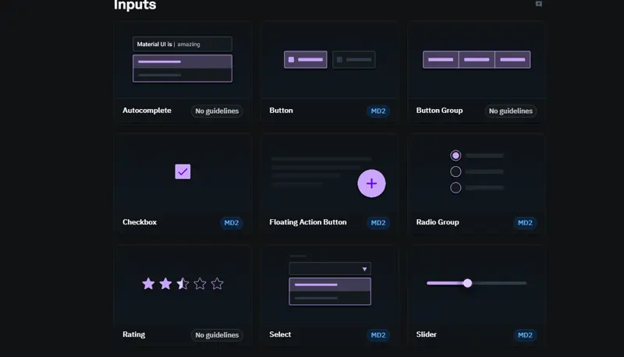
Task: Open the Button component card thumbnail
Action: point(329,60)
